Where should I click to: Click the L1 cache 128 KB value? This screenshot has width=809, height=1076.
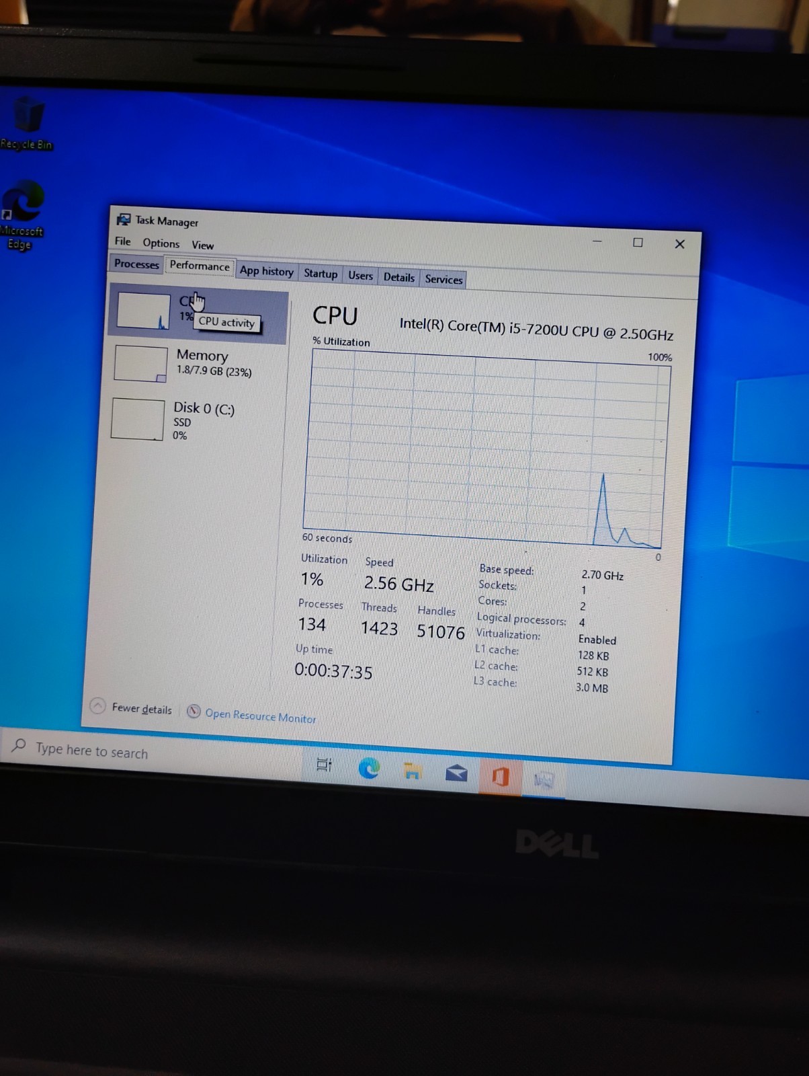point(594,655)
